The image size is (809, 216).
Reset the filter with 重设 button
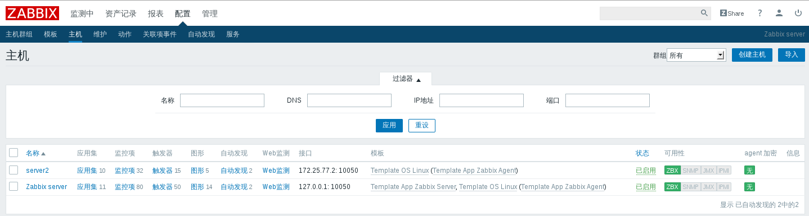422,126
